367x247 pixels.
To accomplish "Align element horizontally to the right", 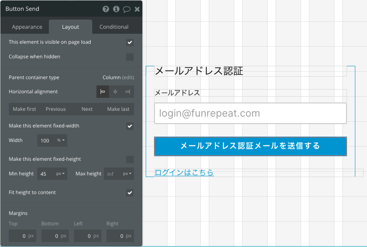I will pos(128,92).
